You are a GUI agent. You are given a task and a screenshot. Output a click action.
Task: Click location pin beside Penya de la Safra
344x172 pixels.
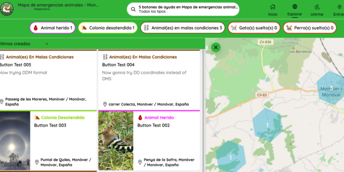(x=140, y=162)
